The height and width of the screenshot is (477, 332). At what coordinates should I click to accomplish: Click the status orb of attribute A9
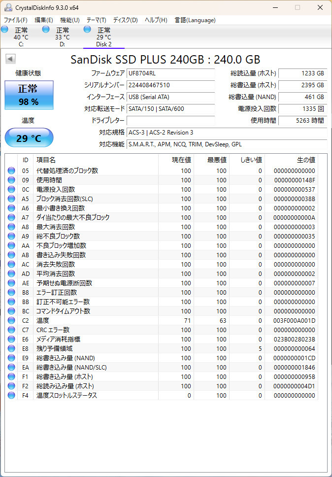[x=11, y=237]
